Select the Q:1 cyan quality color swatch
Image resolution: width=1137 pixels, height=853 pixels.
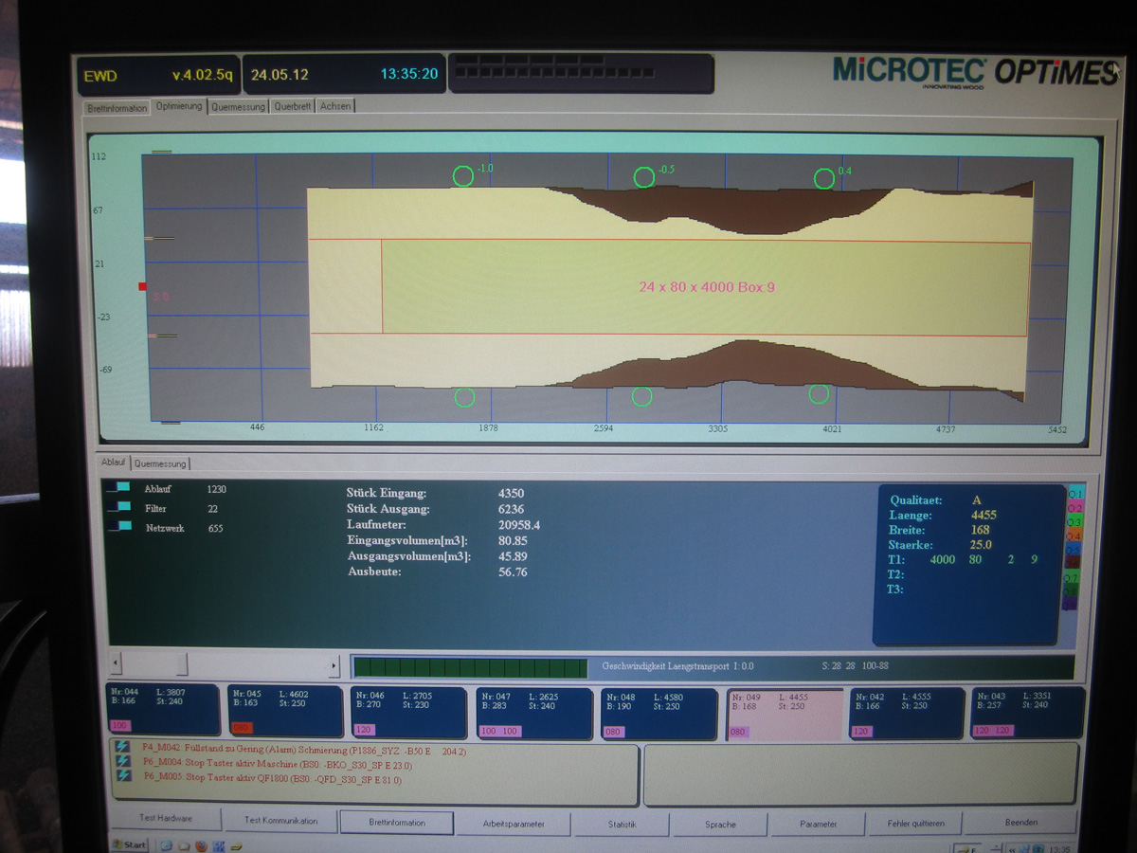[x=1074, y=494]
